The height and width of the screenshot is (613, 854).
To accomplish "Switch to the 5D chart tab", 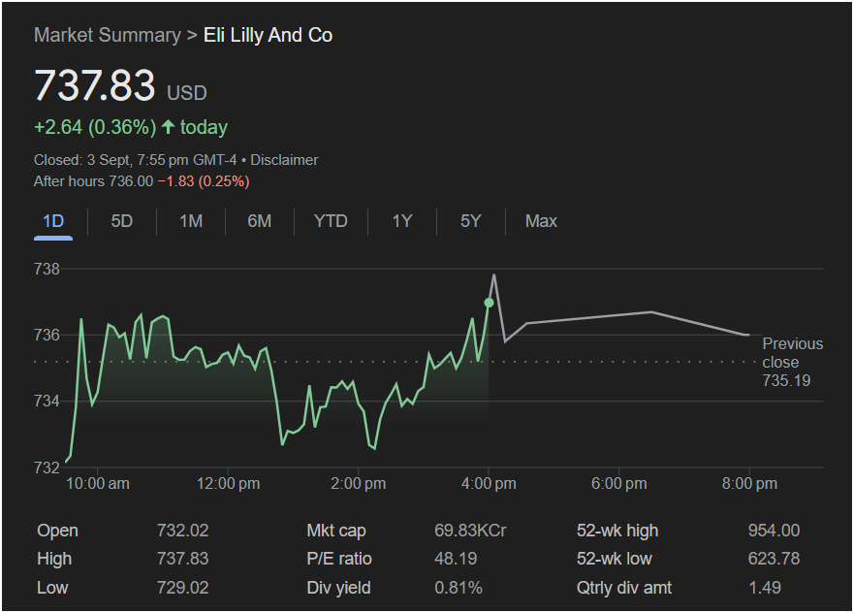I will coord(122,221).
